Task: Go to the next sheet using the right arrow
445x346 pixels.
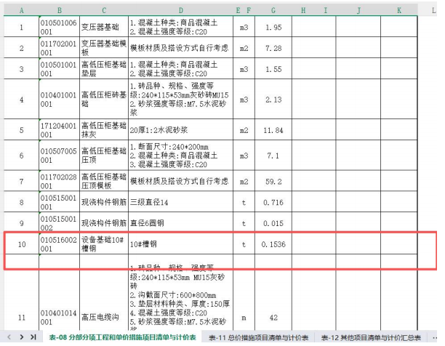Action: [x=23, y=337]
